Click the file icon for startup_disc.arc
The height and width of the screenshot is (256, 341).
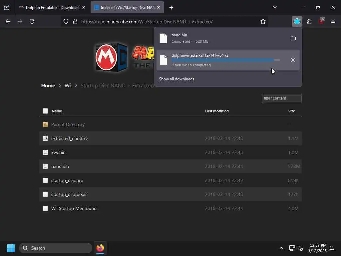click(x=45, y=180)
